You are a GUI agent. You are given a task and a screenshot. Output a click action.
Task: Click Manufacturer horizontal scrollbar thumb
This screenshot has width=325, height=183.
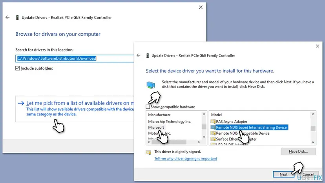coord(169,142)
